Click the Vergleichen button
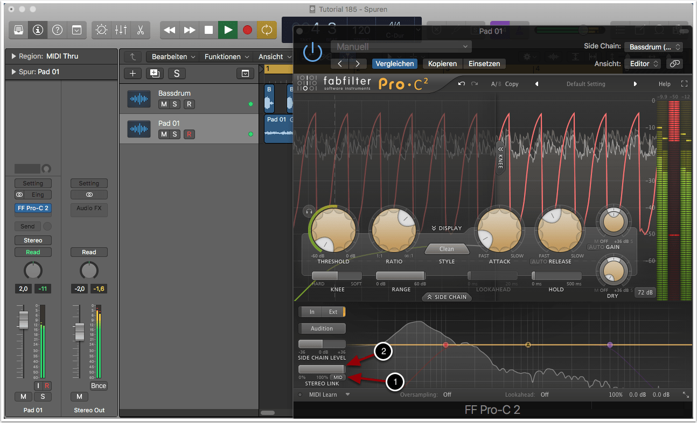Viewport: 697px width, 423px height. coord(394,63)
